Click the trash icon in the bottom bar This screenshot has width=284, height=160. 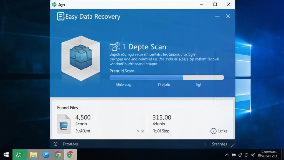[55, 144]
